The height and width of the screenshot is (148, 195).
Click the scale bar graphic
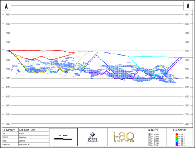[x=63, y=139]
